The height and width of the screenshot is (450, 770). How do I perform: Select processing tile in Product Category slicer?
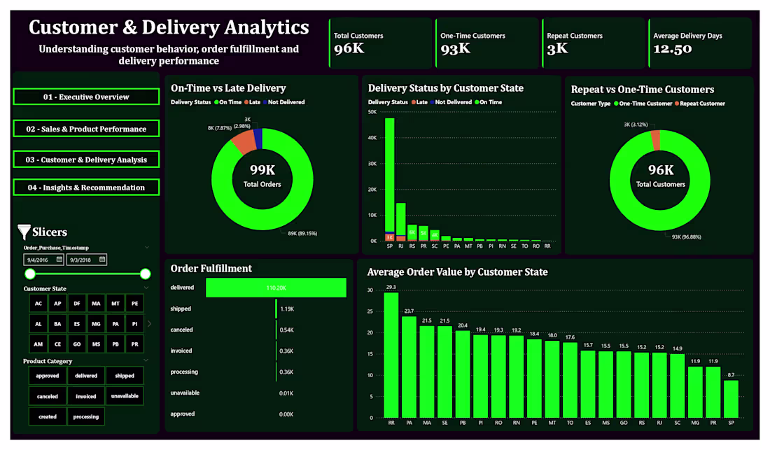86,416
